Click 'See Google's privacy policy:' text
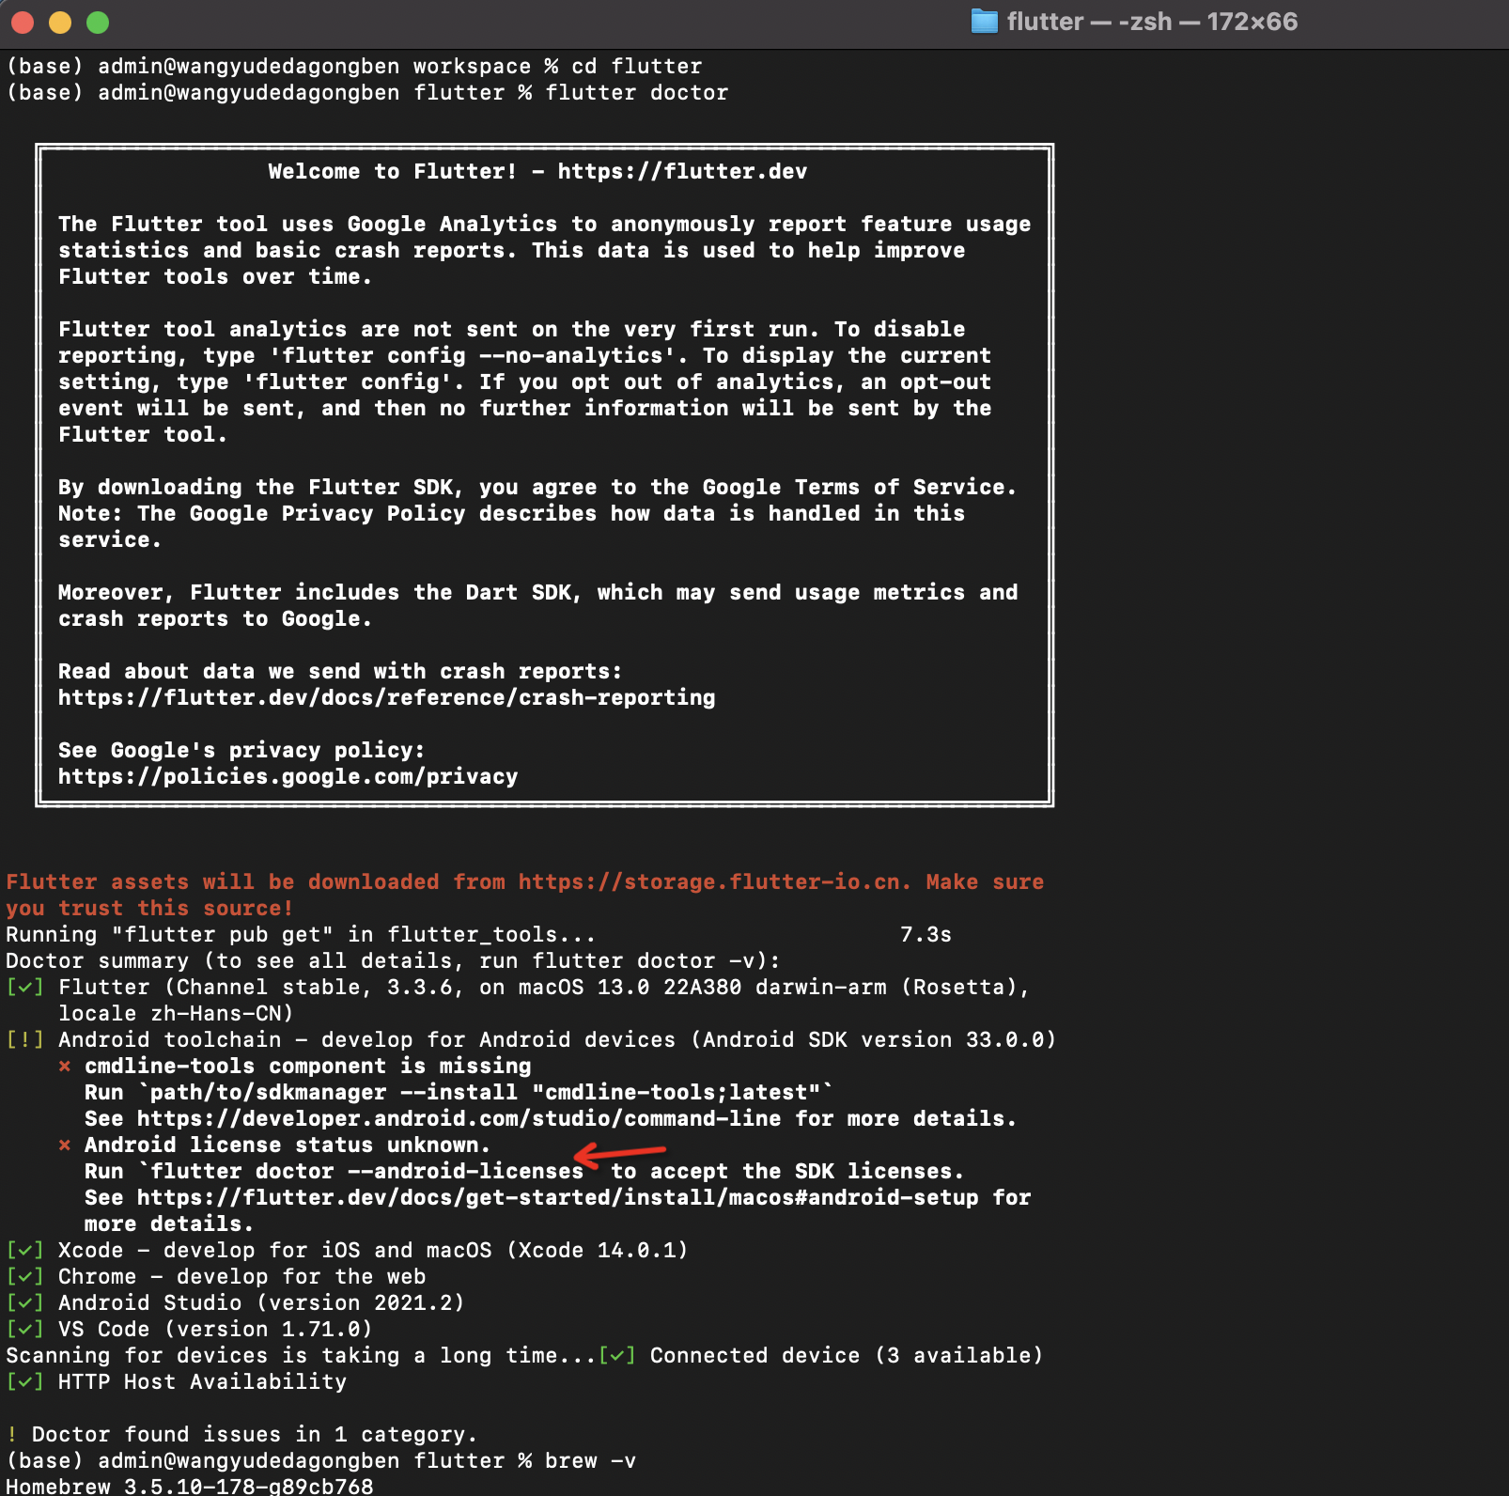Viewport: 1509px width, 1496px height. (241, 751)
